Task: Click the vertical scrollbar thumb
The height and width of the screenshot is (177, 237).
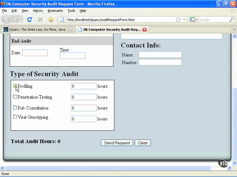Action: pyautogui.click(x=235, y=118)
